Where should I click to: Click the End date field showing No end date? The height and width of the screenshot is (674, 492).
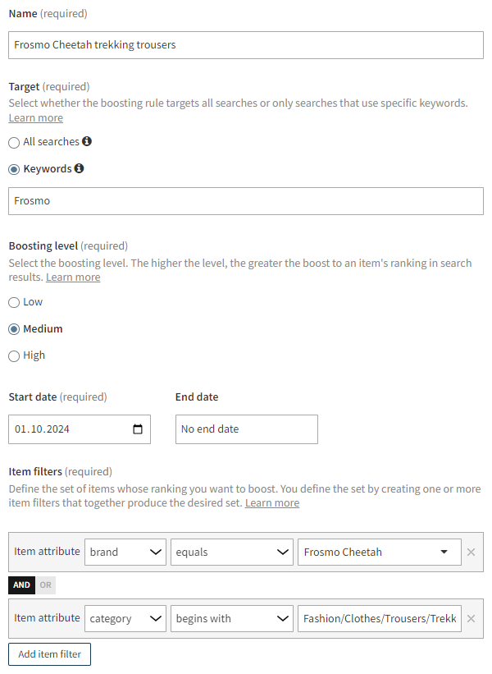246,429
